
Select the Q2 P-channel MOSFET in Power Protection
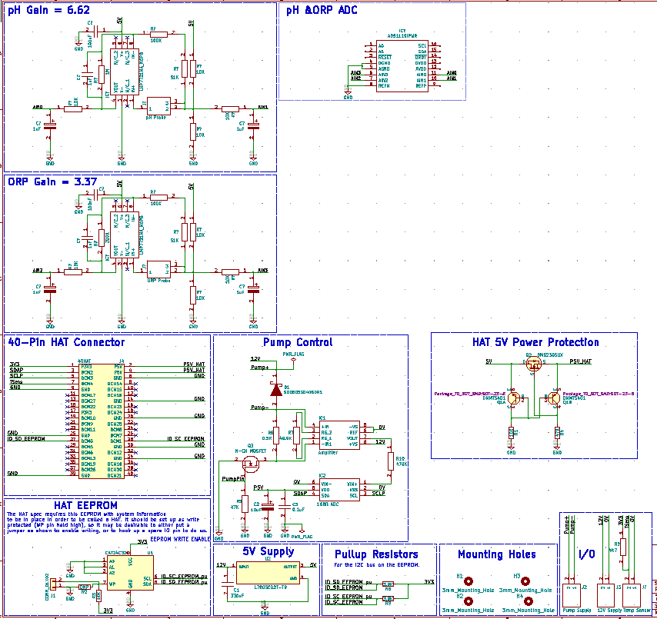click(534, 364)
